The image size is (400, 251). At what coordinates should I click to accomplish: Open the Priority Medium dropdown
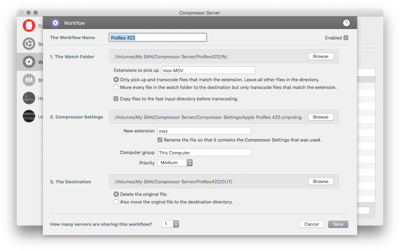coord(175,163)
